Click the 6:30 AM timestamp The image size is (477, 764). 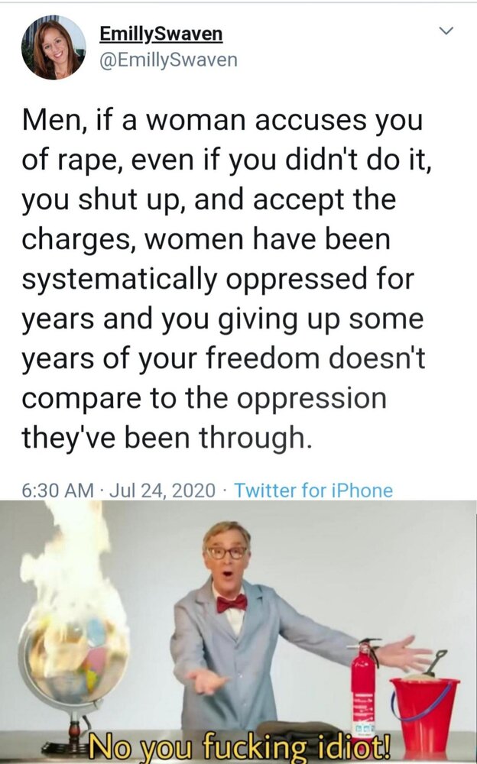[x=58, y=490]
